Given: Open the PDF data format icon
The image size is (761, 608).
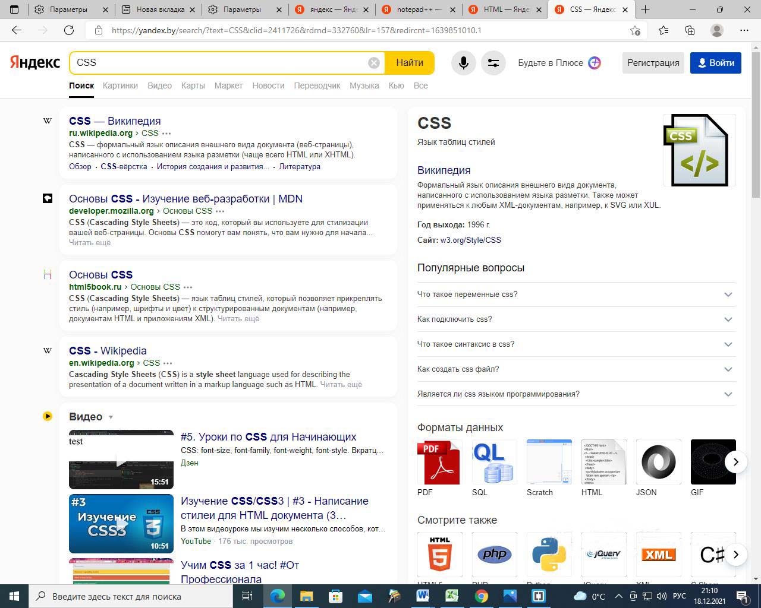Looking at the screenshot, I should point(439,462).
